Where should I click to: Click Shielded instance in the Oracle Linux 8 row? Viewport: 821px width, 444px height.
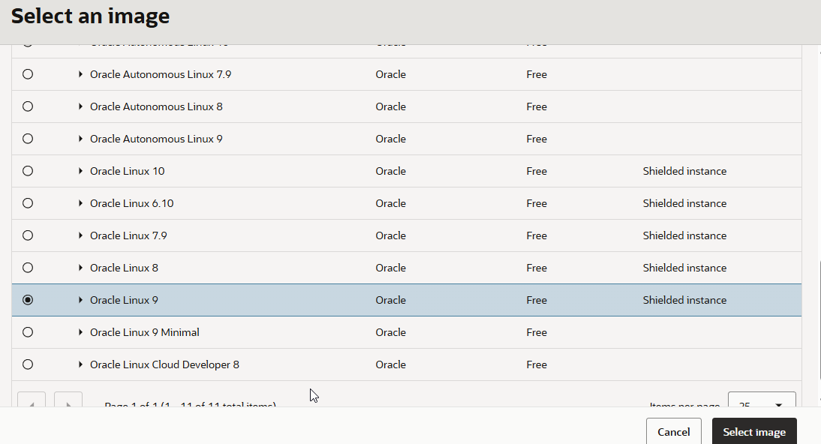tap(684, 268)
